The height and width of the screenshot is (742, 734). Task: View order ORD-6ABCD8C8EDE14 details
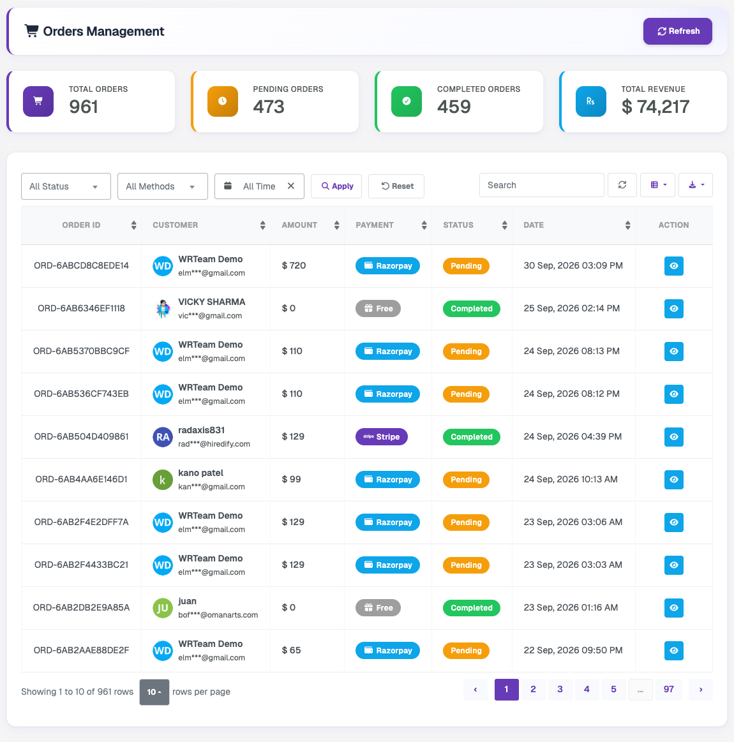click(x=674, y=266)
